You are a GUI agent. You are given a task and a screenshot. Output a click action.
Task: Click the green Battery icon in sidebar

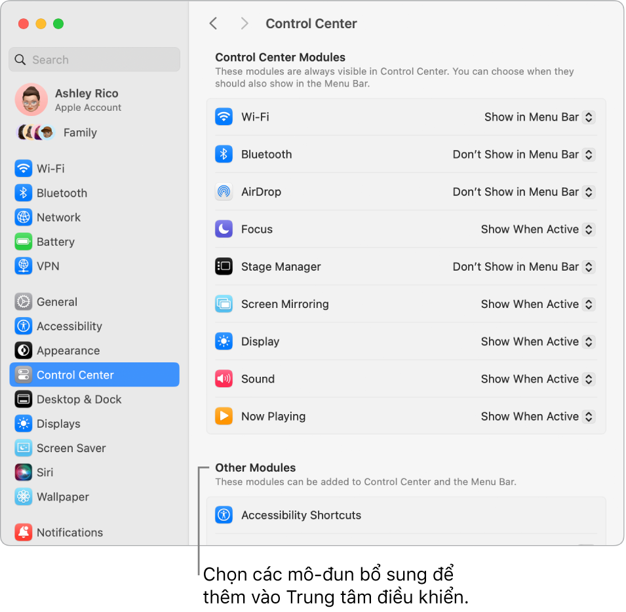23,241
